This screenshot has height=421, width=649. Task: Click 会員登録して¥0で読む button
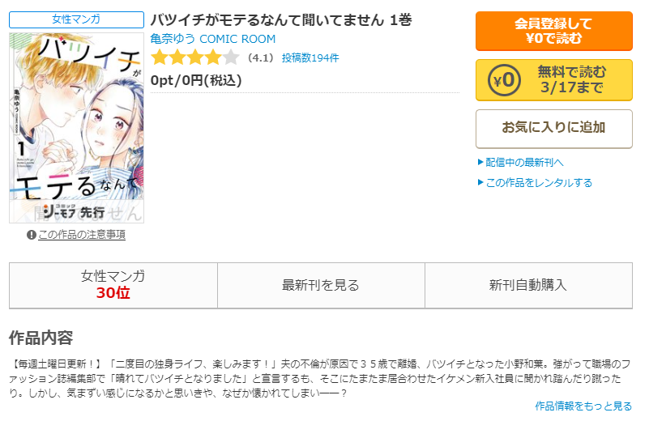coord(554,31)
